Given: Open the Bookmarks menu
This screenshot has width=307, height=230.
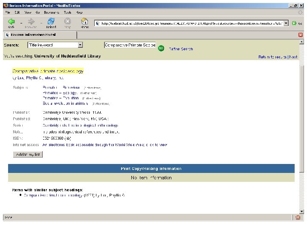Looking at the screenshot, I should point(52,12).
